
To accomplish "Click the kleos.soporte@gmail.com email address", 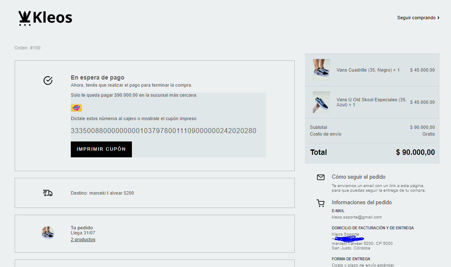I will pyautogui.click(x=357, y=217).
